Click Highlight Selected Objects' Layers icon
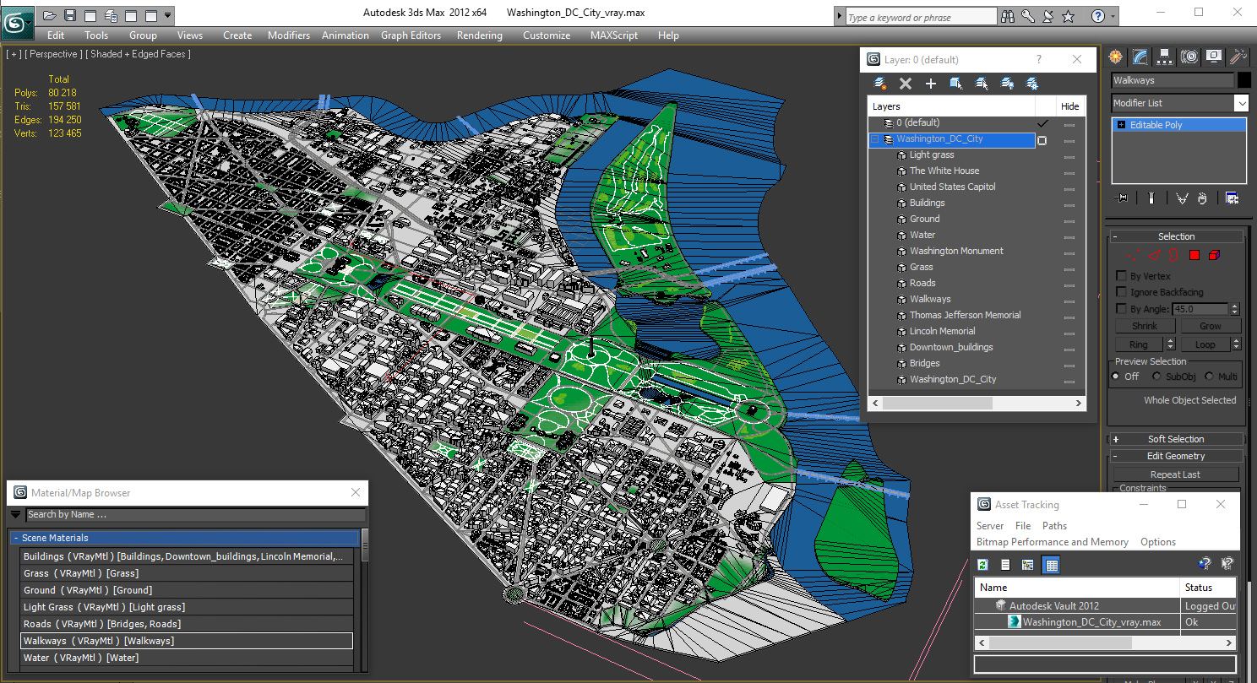The height and width of the screenshot is (683, 1257). 982,84
